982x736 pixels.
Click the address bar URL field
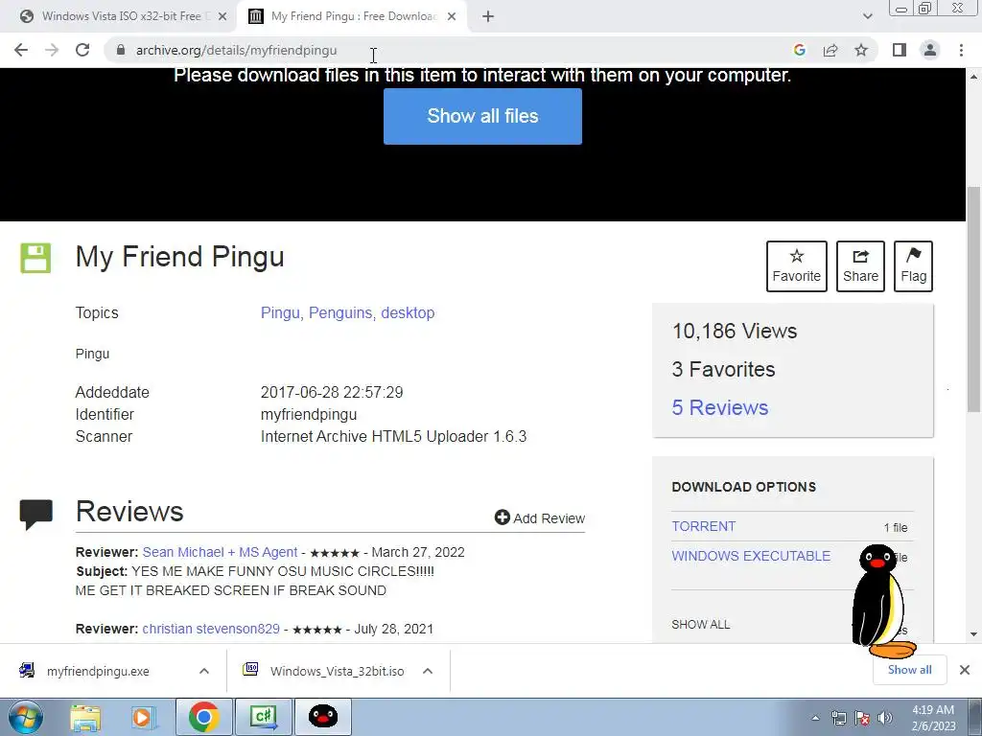point(451,50)
